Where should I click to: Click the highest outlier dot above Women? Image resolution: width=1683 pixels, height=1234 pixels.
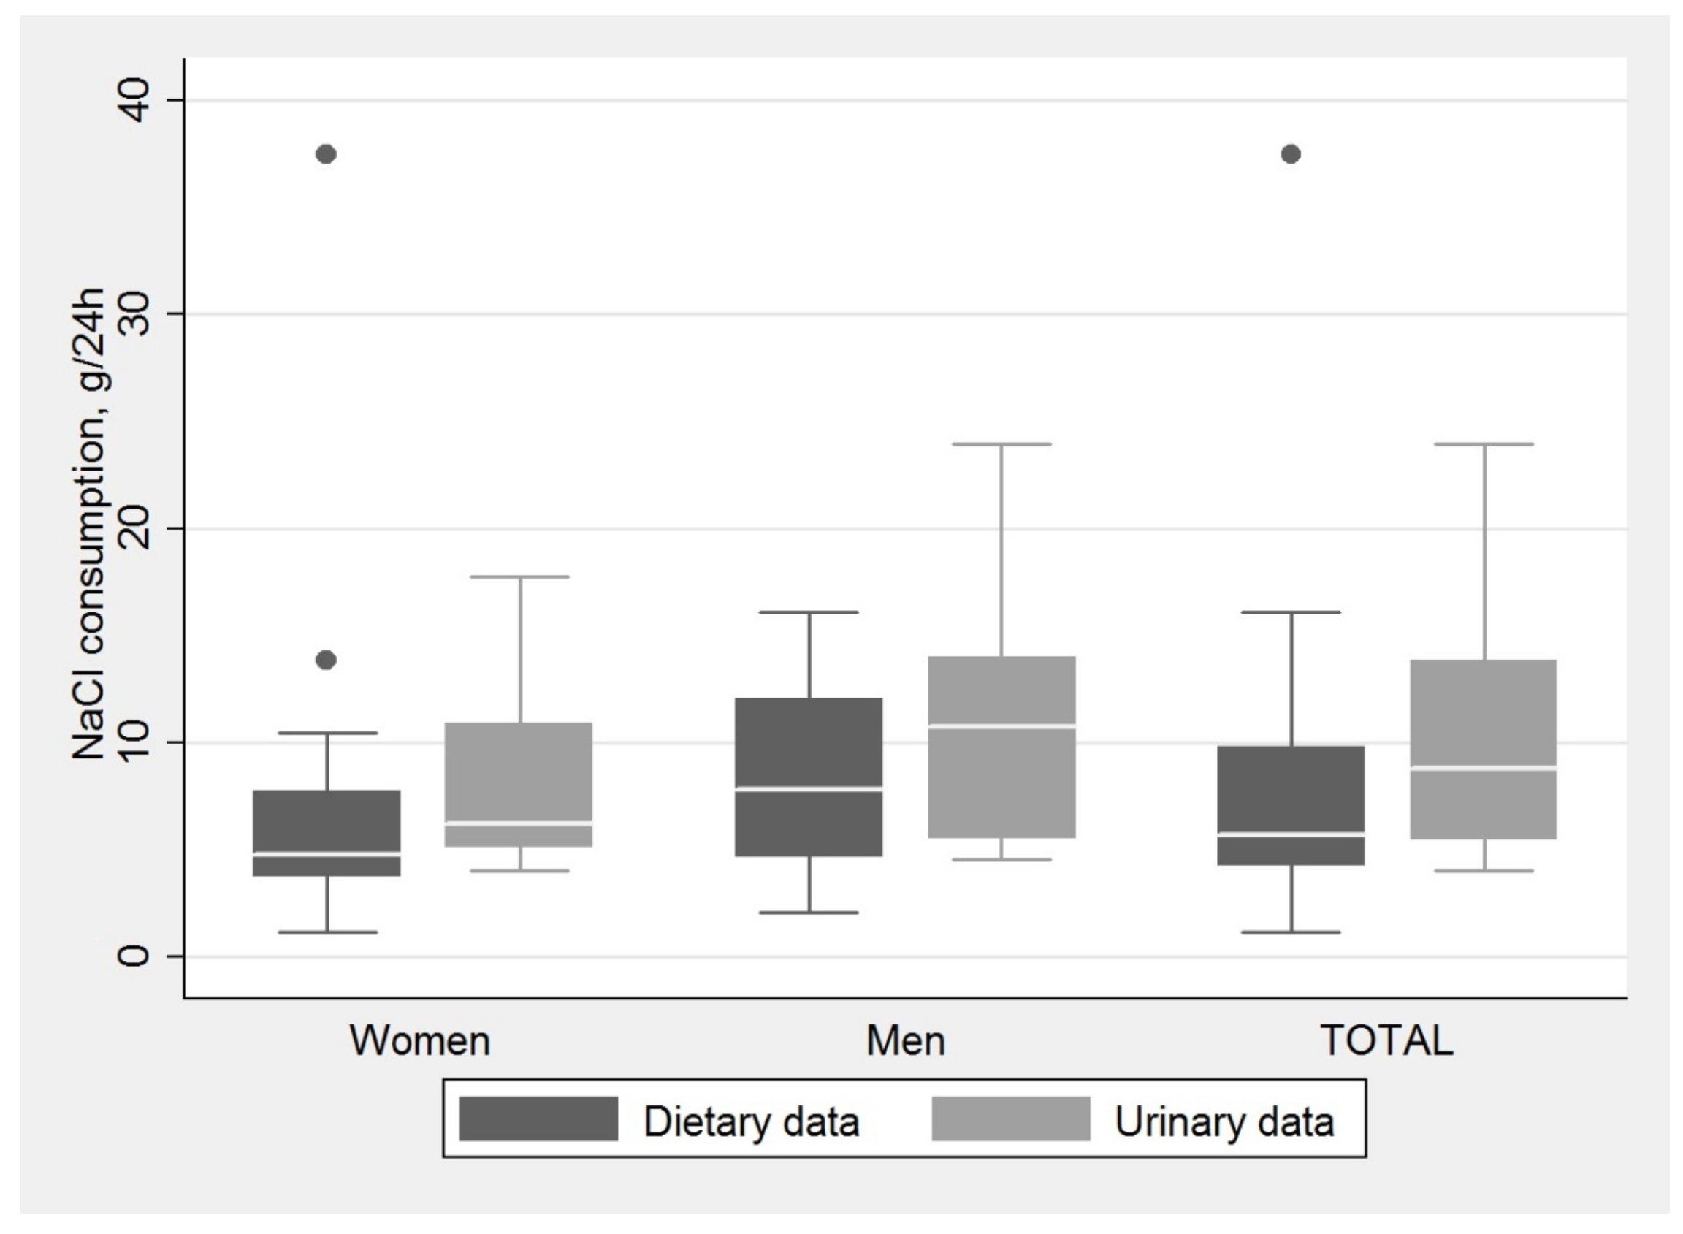327,155
